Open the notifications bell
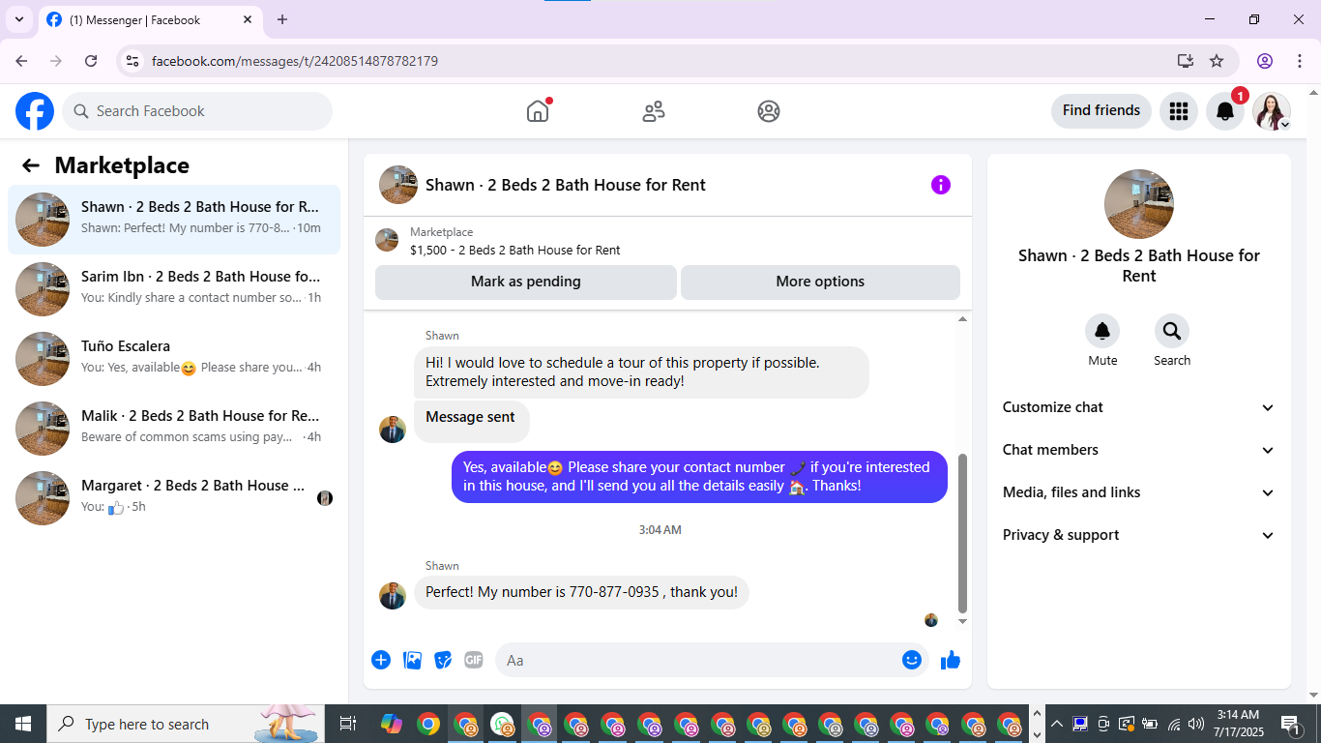 (x=1225, y=111)
